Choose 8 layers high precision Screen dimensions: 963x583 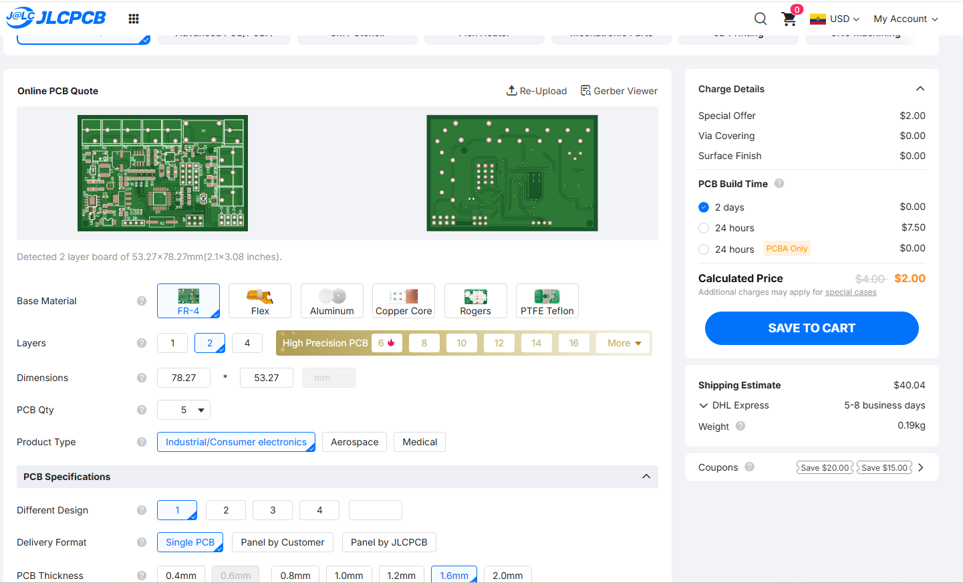(x=424, y=343)
